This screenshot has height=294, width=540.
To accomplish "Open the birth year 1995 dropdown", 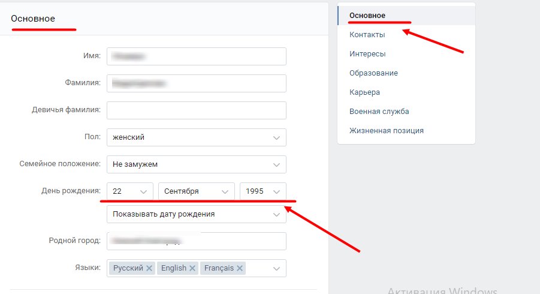I will [x=263, y=191].
